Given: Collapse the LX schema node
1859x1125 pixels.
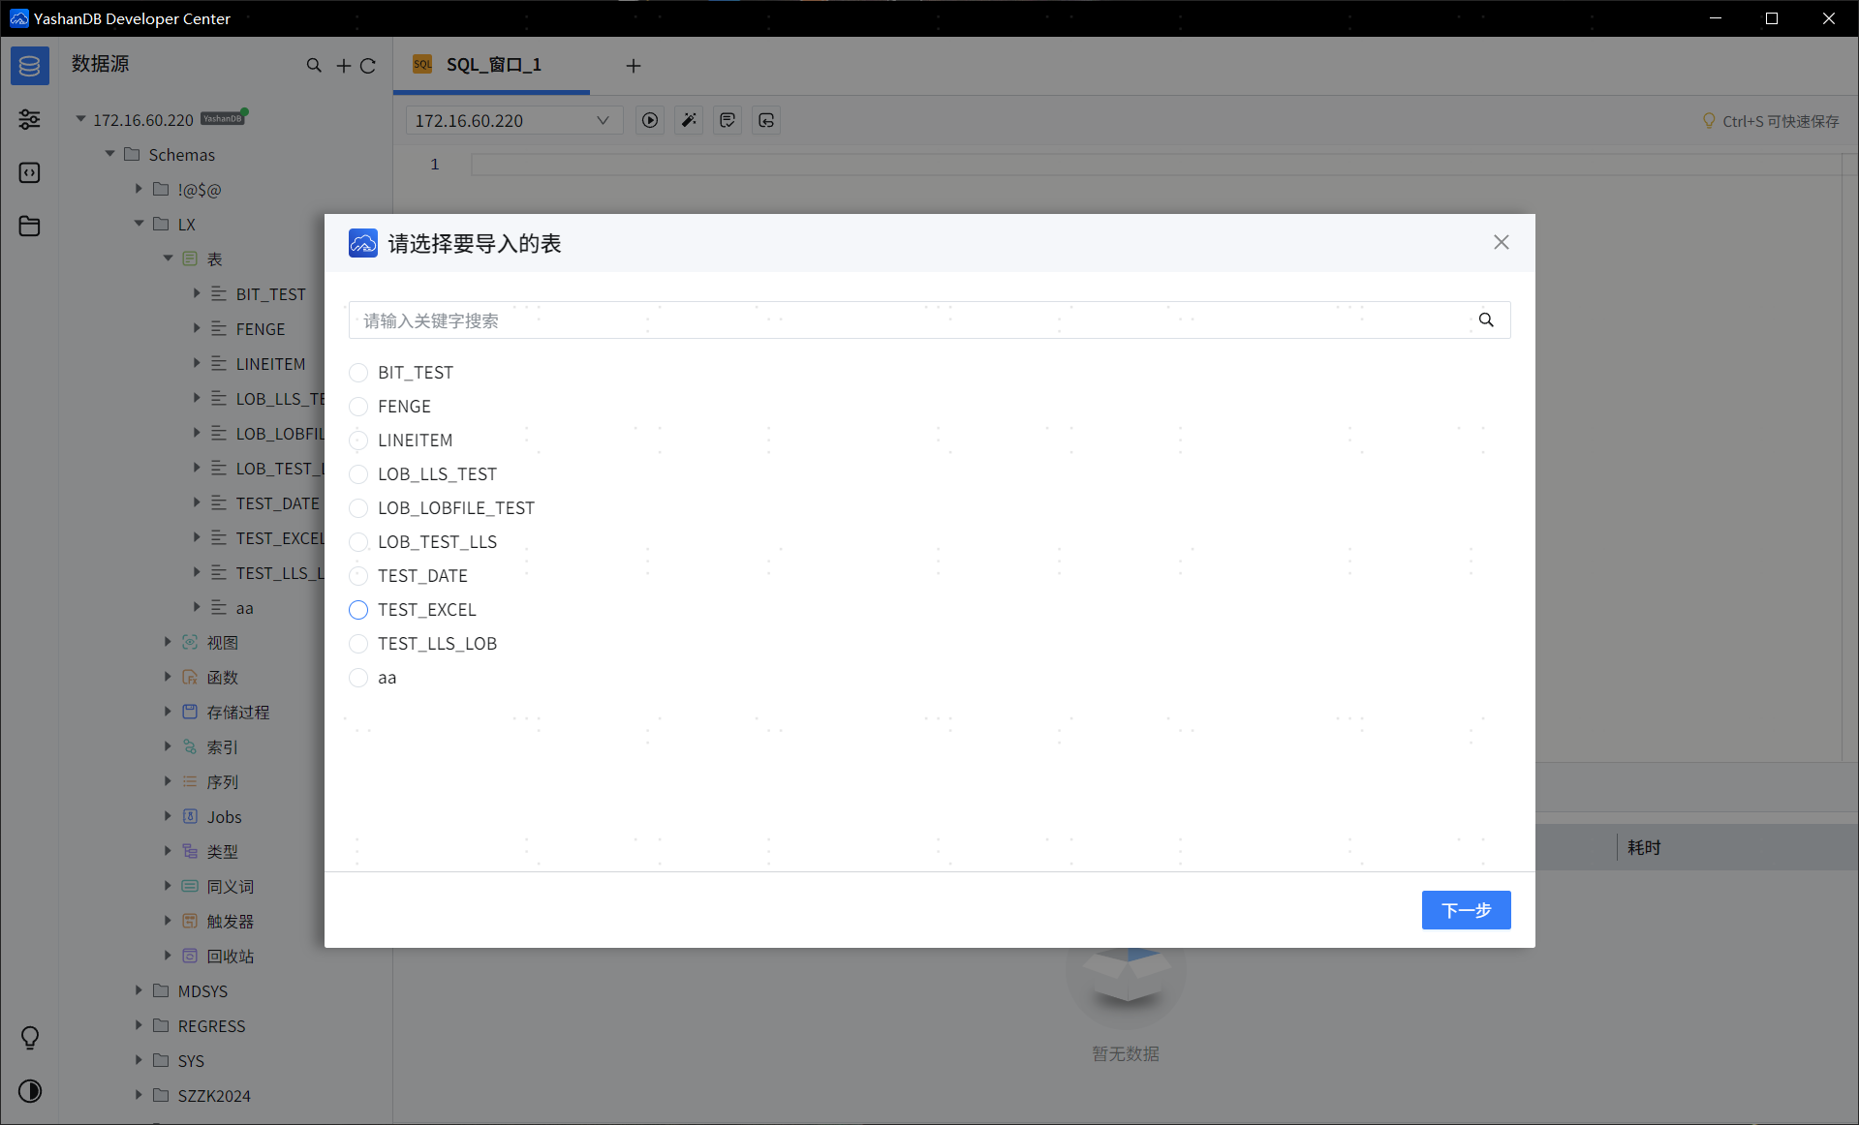Looking at the screenshot, I should click(x=139, y=224).
